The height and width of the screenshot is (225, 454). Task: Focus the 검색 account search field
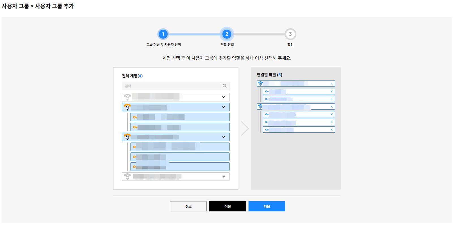[x=171, y=86]
